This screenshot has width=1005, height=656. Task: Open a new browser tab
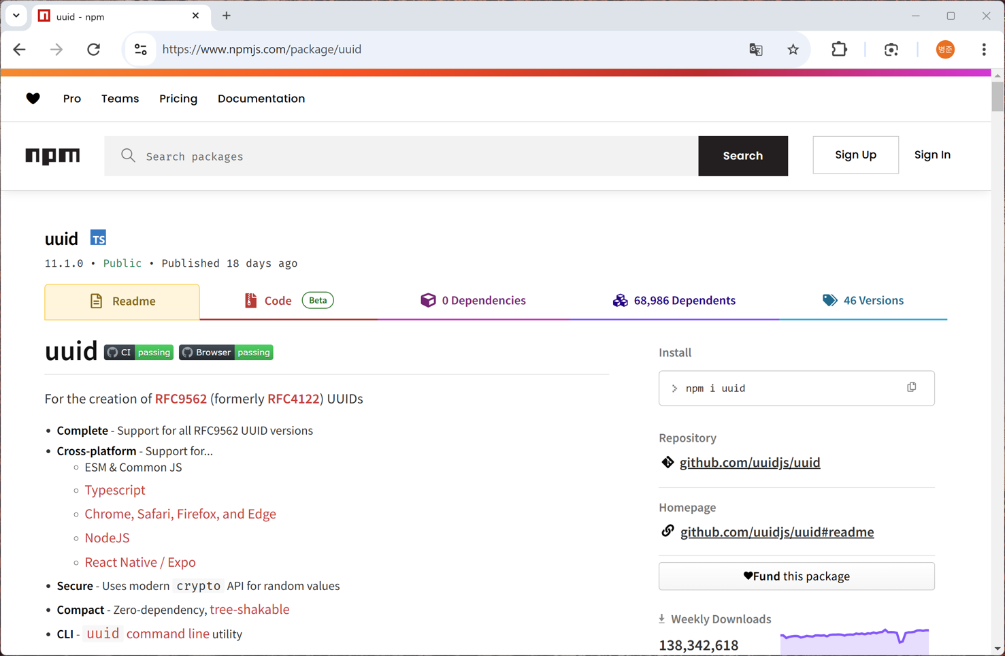227,16
